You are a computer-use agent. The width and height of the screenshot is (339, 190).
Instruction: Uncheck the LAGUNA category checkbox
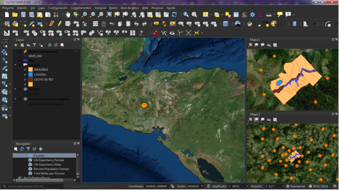[25, 75]
